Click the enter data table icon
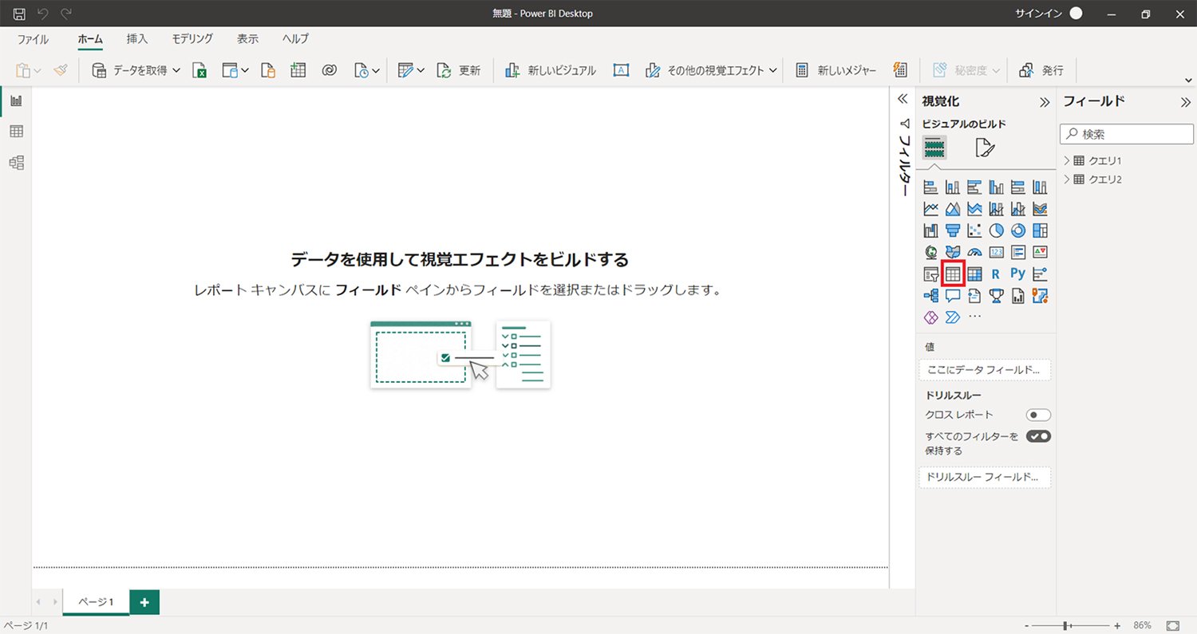Image resolution: width=1197 pixels, height=634 pixels. point(298,70)
